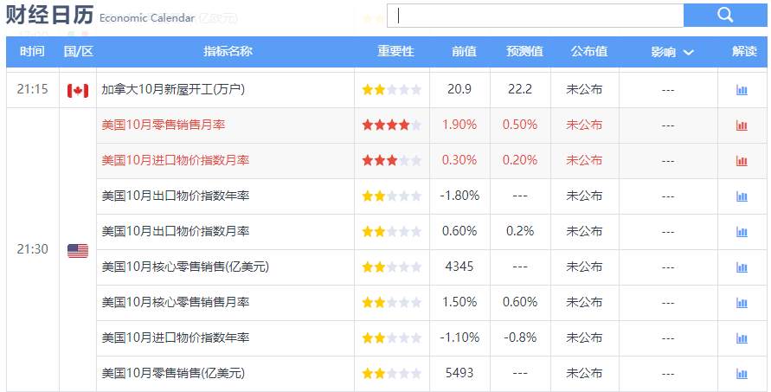The image size is (771, 392).
Task: Click the 前值 column header
Action: click(x=464, y=51)
